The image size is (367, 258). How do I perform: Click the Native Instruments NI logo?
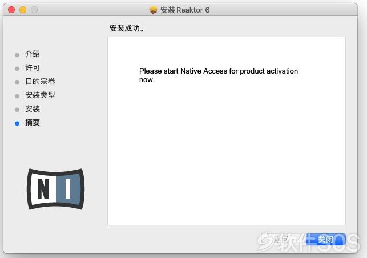tap(56, 189)
